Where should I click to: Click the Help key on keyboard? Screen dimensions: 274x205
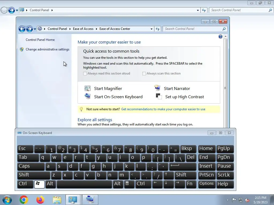point(225,184)
